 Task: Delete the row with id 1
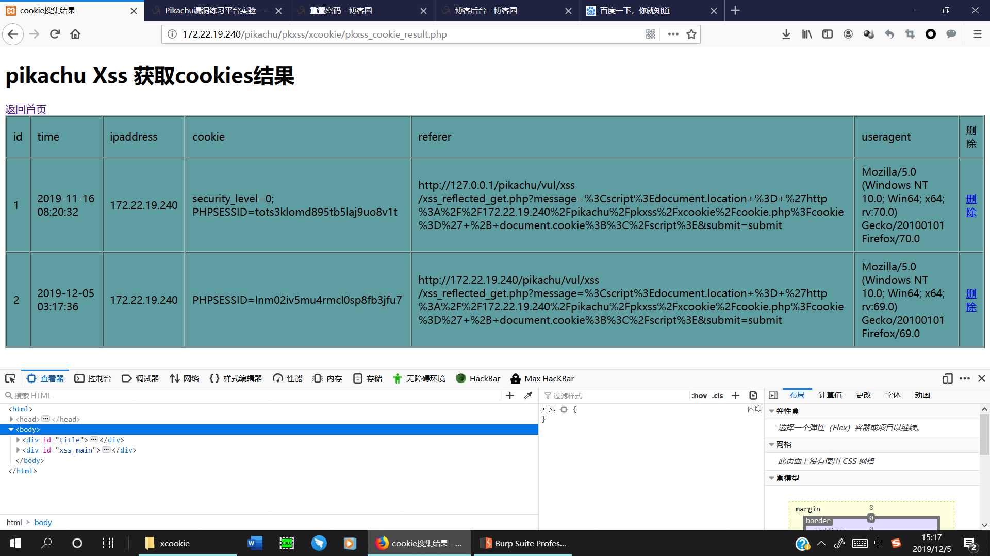pos(971,205)
